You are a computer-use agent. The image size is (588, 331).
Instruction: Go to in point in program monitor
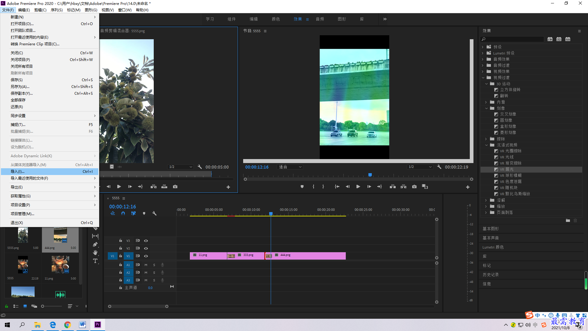tap(337, 187)
